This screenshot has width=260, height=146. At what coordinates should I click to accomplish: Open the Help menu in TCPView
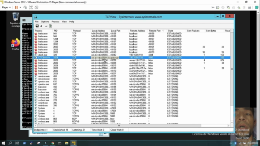point(71,21)
